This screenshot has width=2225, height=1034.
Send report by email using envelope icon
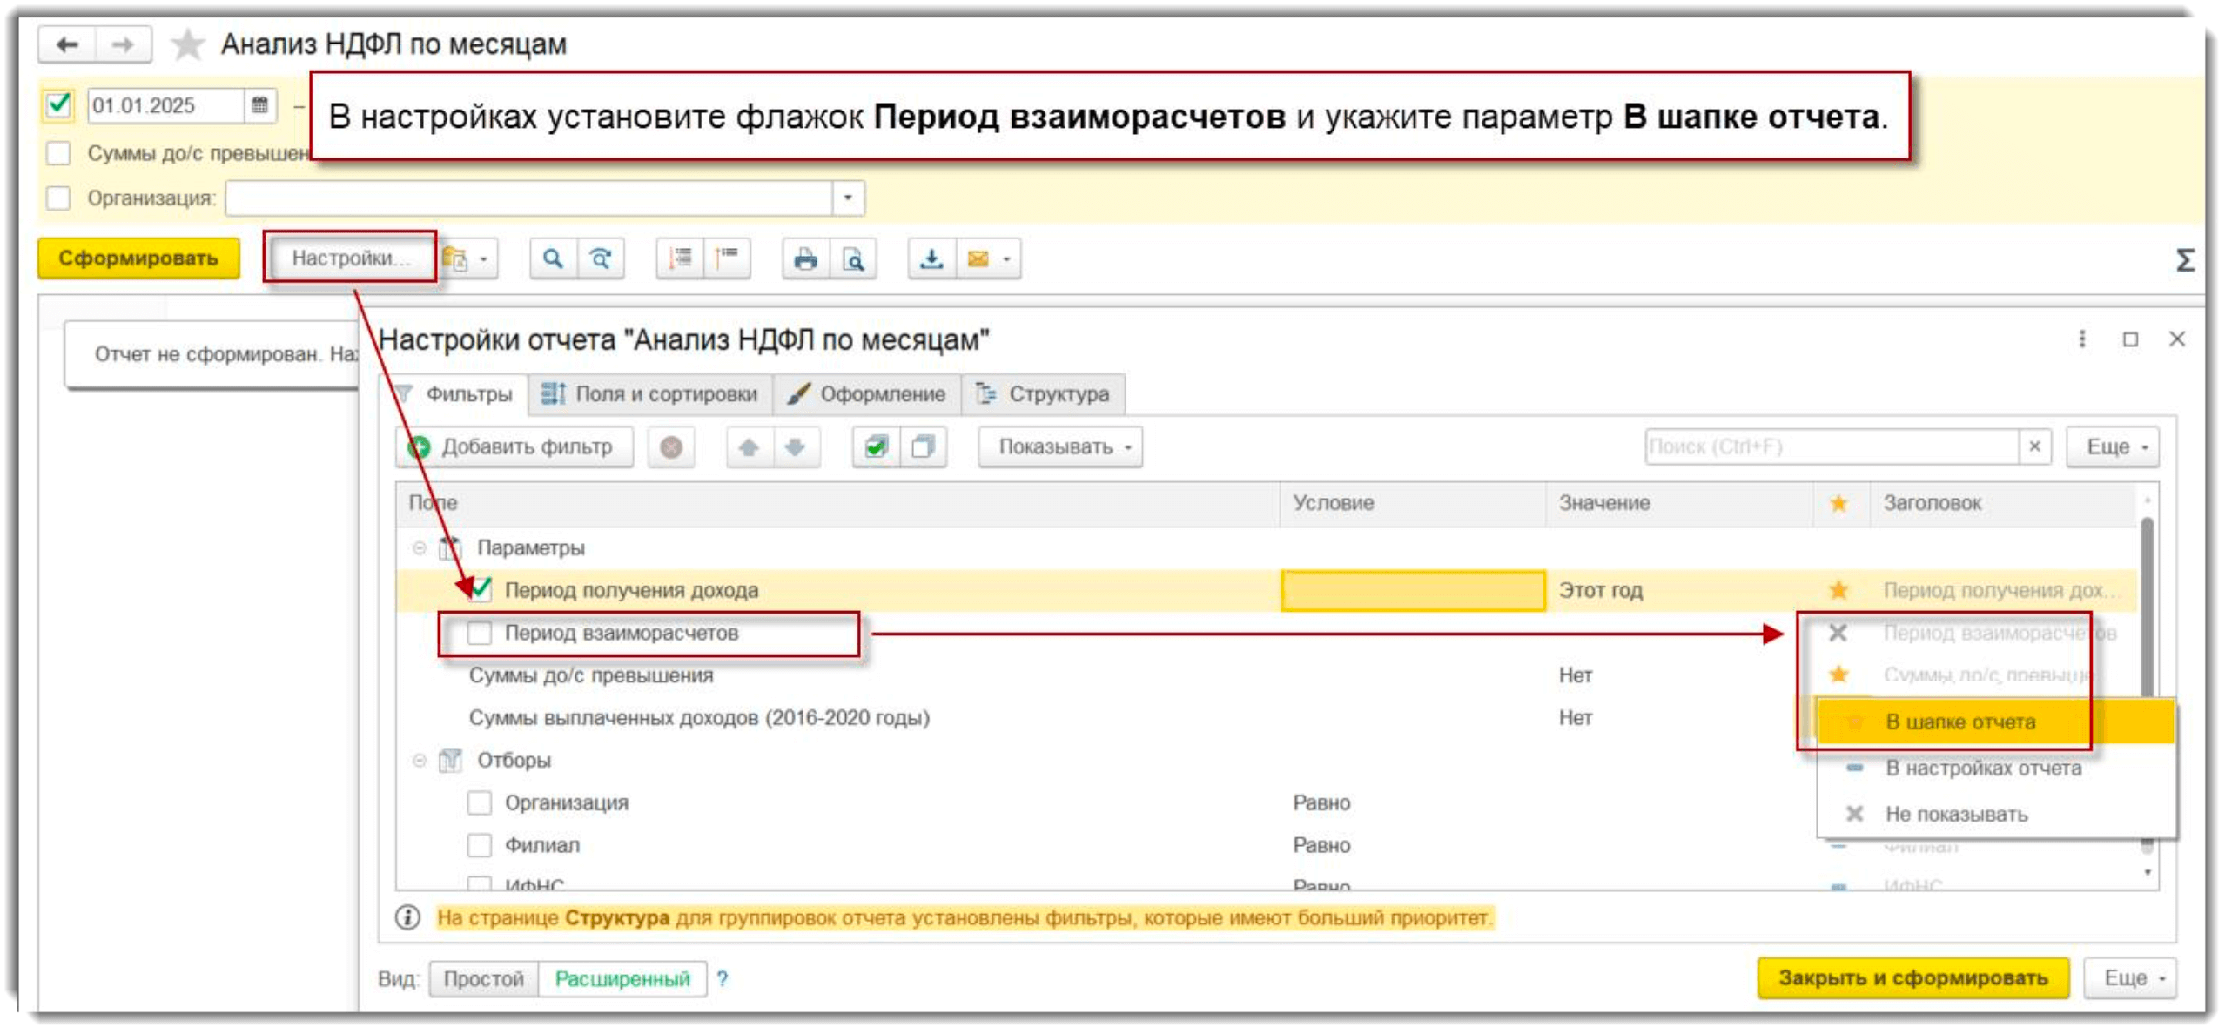[976, 258]
